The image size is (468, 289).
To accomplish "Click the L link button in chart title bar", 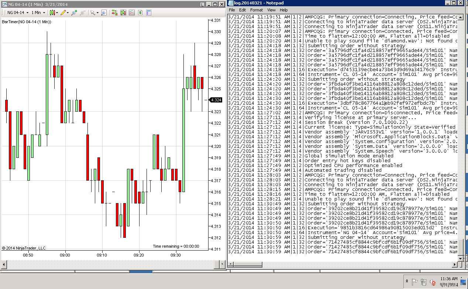I will (x=203, y=4).
